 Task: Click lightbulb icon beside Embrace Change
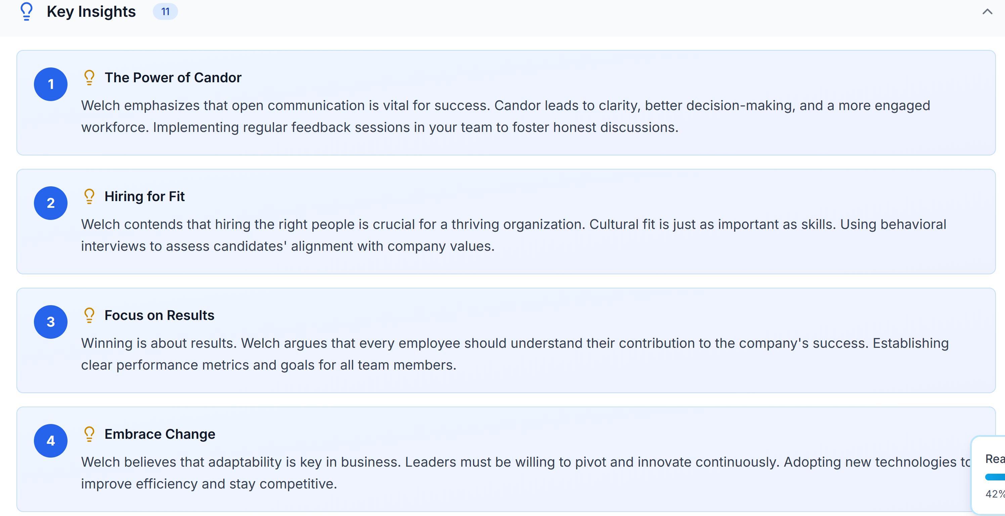tap(89, 434)
